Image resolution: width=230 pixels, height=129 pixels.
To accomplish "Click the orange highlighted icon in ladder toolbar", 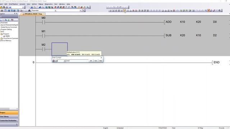I will click(x=208, y=10).
